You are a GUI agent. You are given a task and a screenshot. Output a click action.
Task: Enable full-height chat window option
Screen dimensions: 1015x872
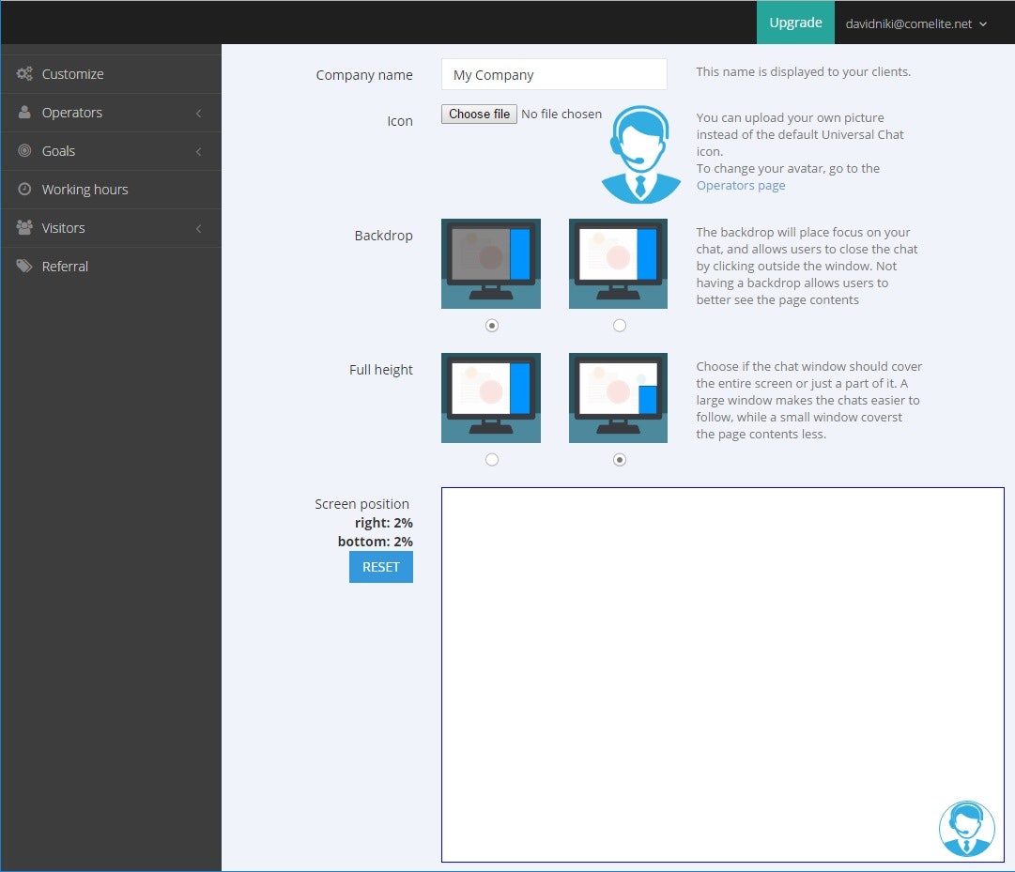pyautogui.click(x=491, y=459)
